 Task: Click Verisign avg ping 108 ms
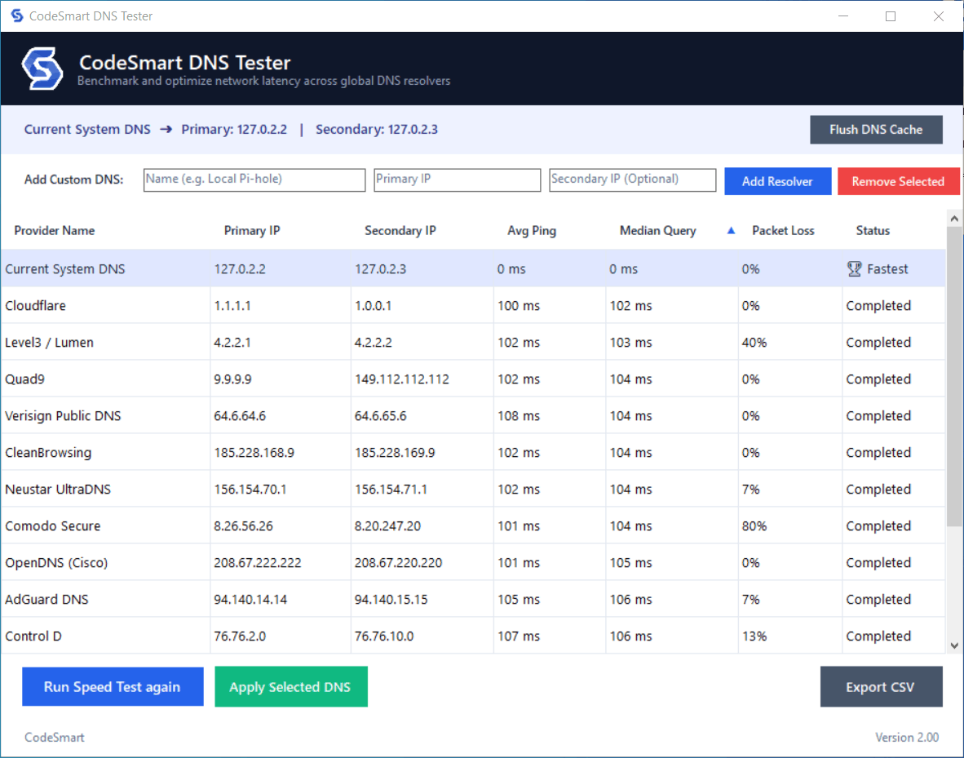coord(519,416)
